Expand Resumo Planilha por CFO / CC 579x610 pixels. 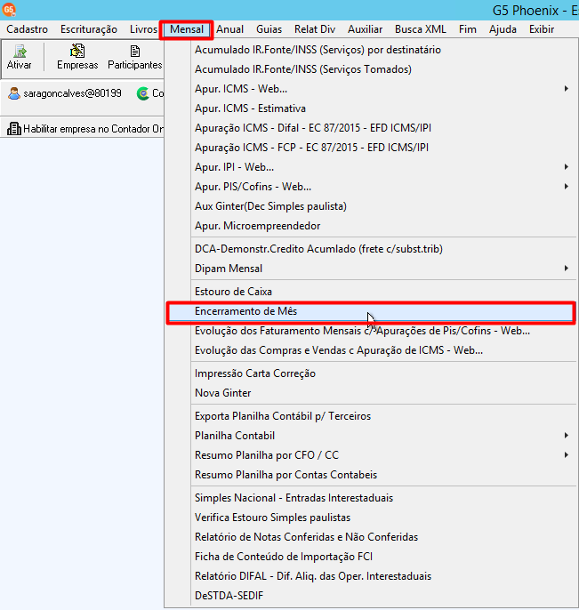click(567, 454)
